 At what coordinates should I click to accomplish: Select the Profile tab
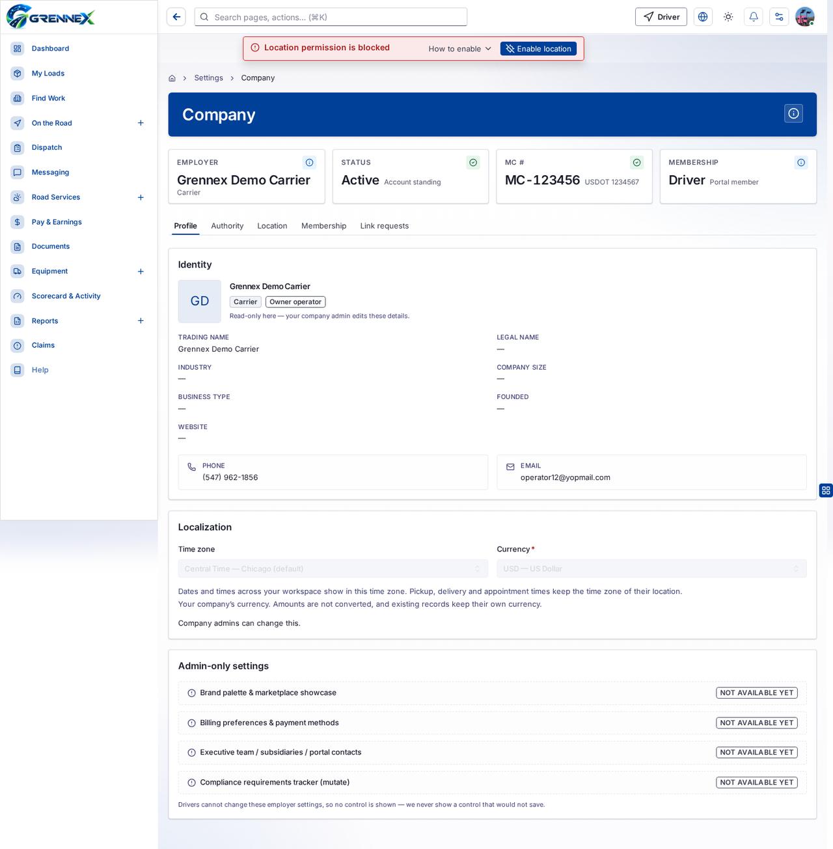click(x=185, y=226)
